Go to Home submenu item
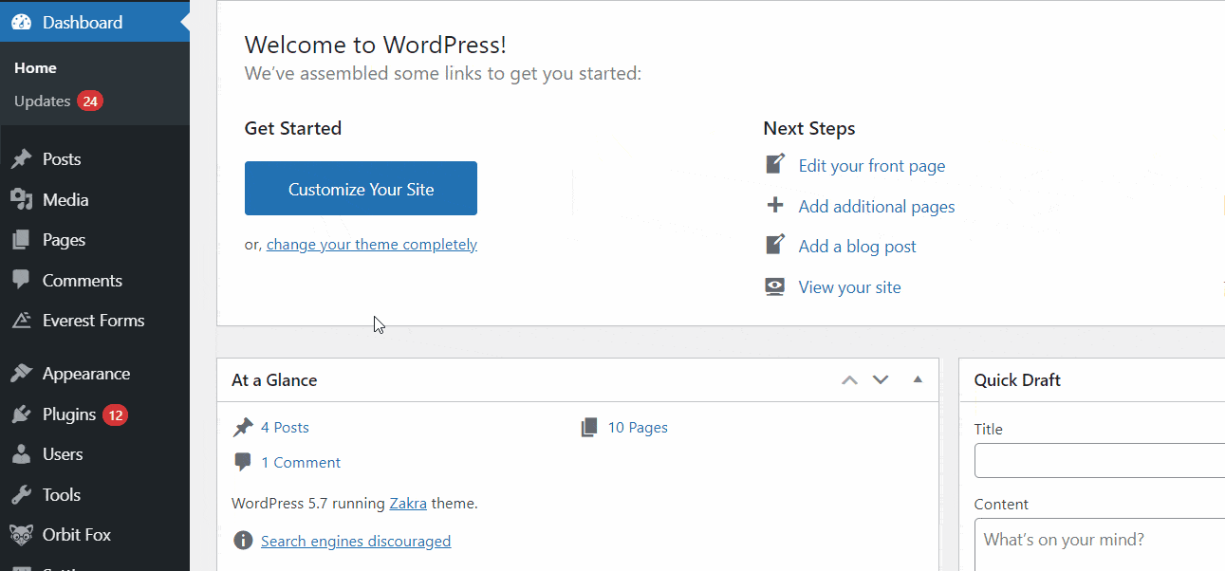This screenshot has height=571, width=1225. [35, 68]
